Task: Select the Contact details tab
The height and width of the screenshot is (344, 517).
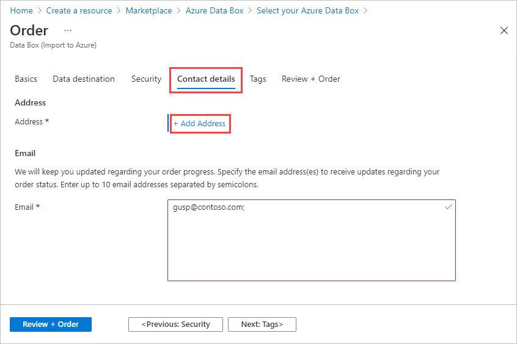Action: click(206, 79)
